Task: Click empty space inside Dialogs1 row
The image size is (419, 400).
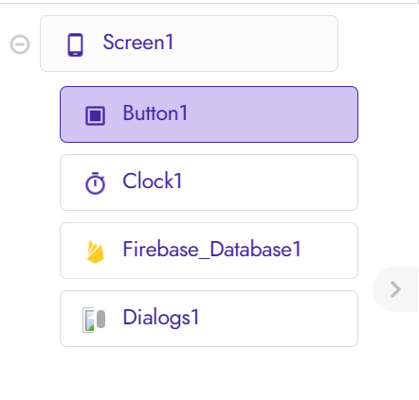Action: click(278, 319)
